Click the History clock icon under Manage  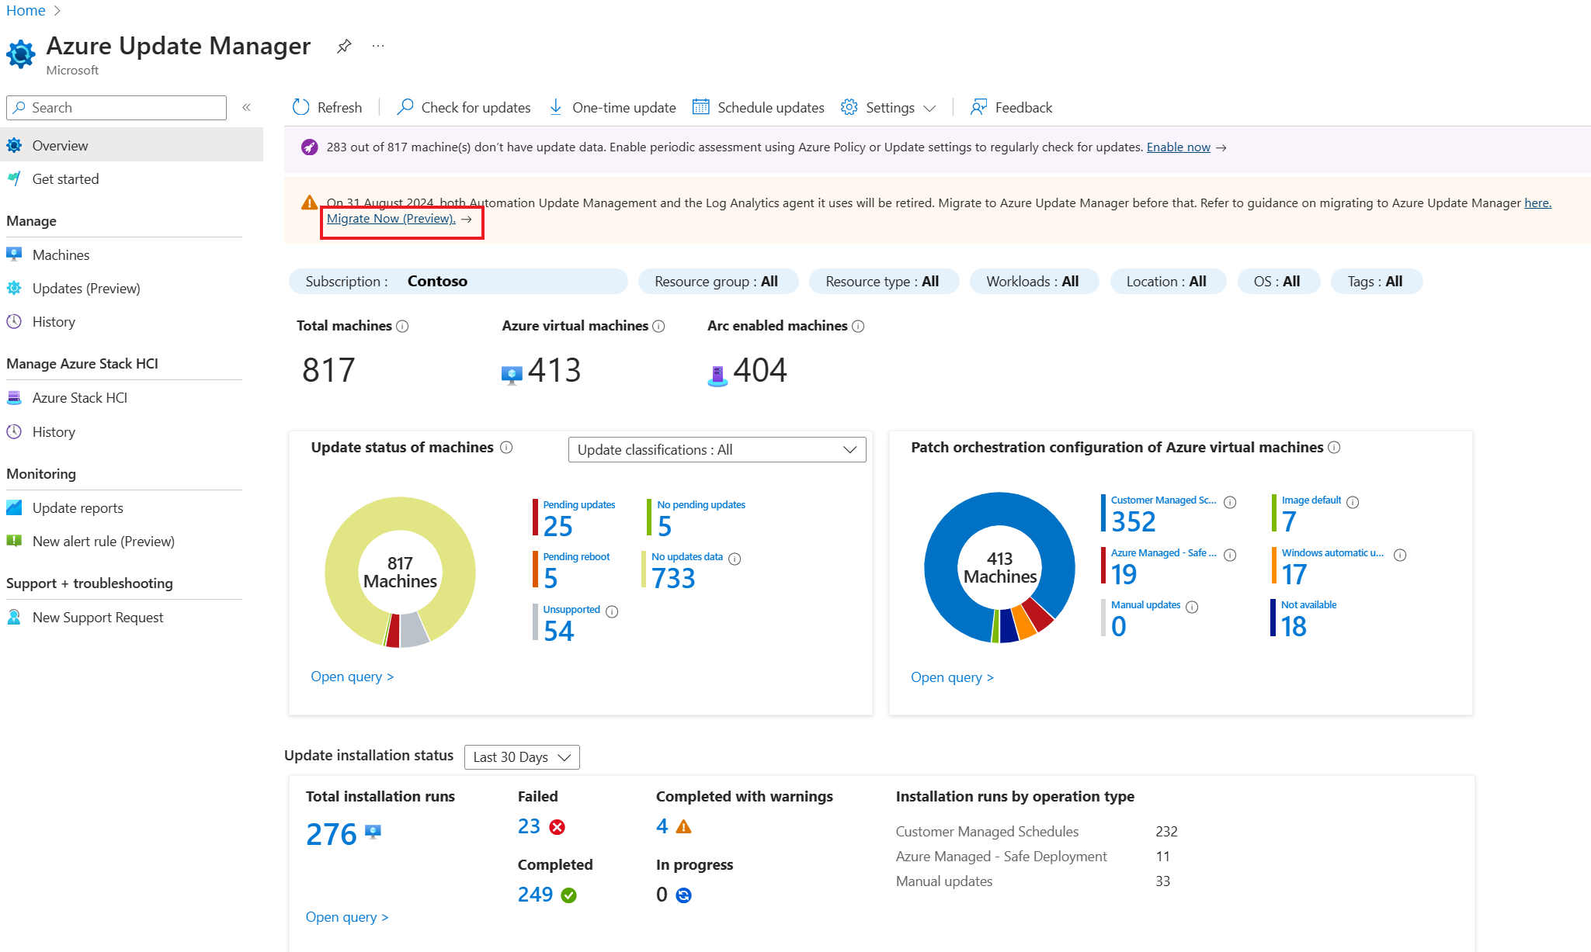click(15, 321)
